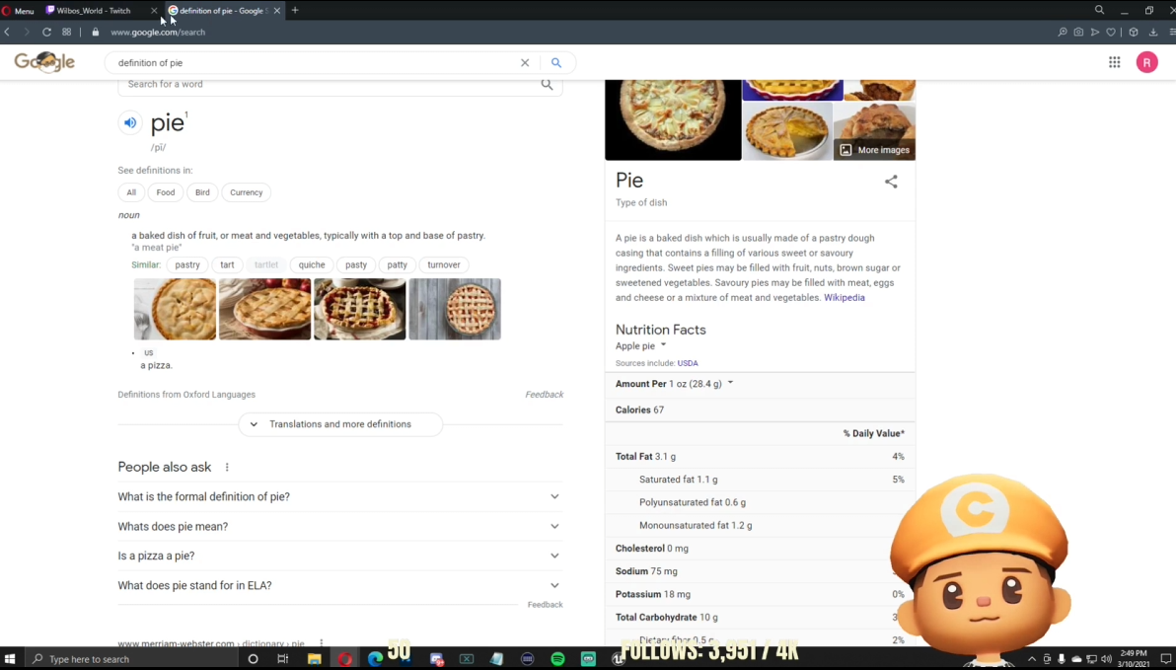Open Spotify from the taskbar
Viewport: 1176px width, 670px height.
[x=557, y=658]
